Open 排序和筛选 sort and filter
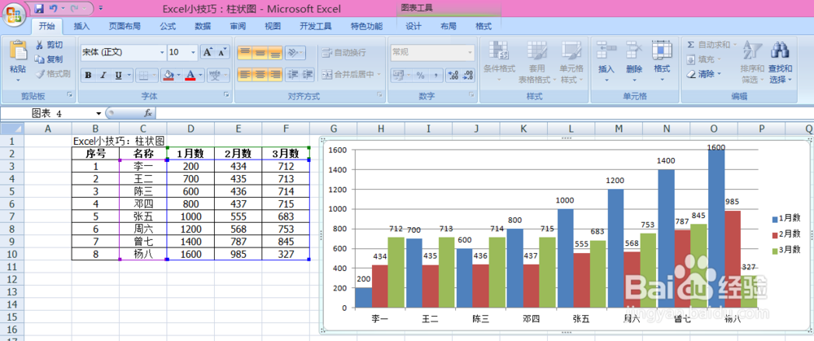Screen dimensions: 814x341 coord(751,62)
